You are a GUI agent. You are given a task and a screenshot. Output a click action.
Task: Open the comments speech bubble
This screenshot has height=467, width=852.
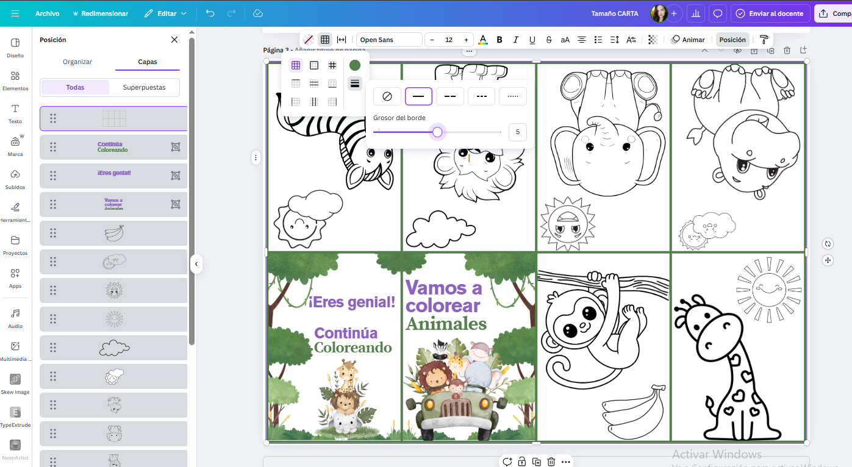click(718, 13)
